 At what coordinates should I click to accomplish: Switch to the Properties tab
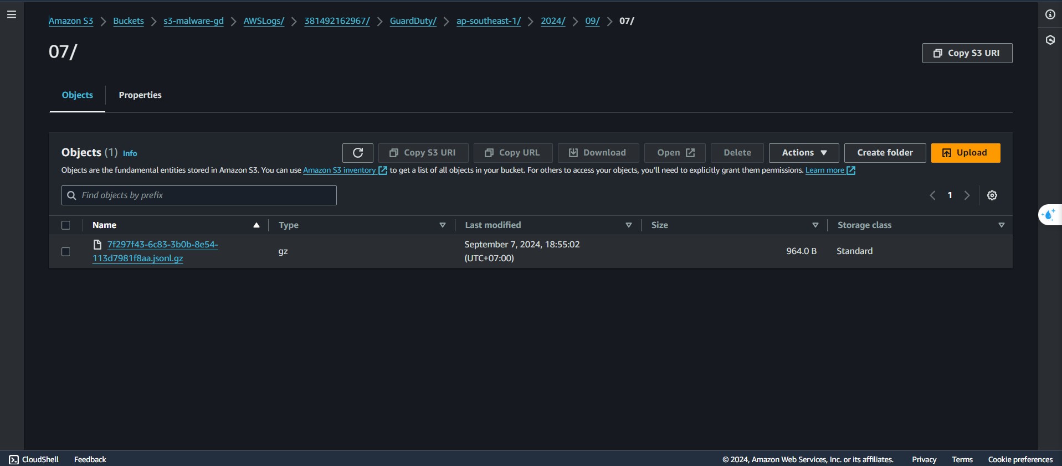140,95
